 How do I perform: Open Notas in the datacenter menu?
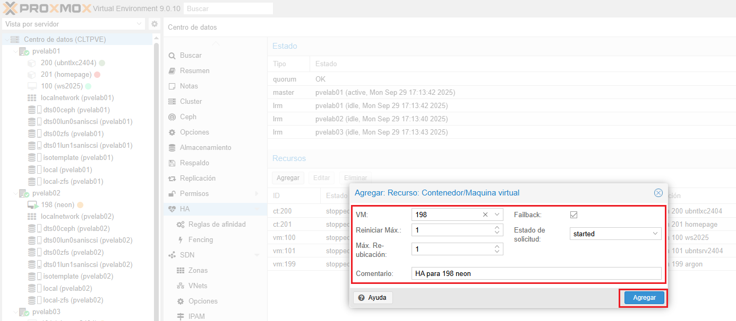[x=189, y=86]
